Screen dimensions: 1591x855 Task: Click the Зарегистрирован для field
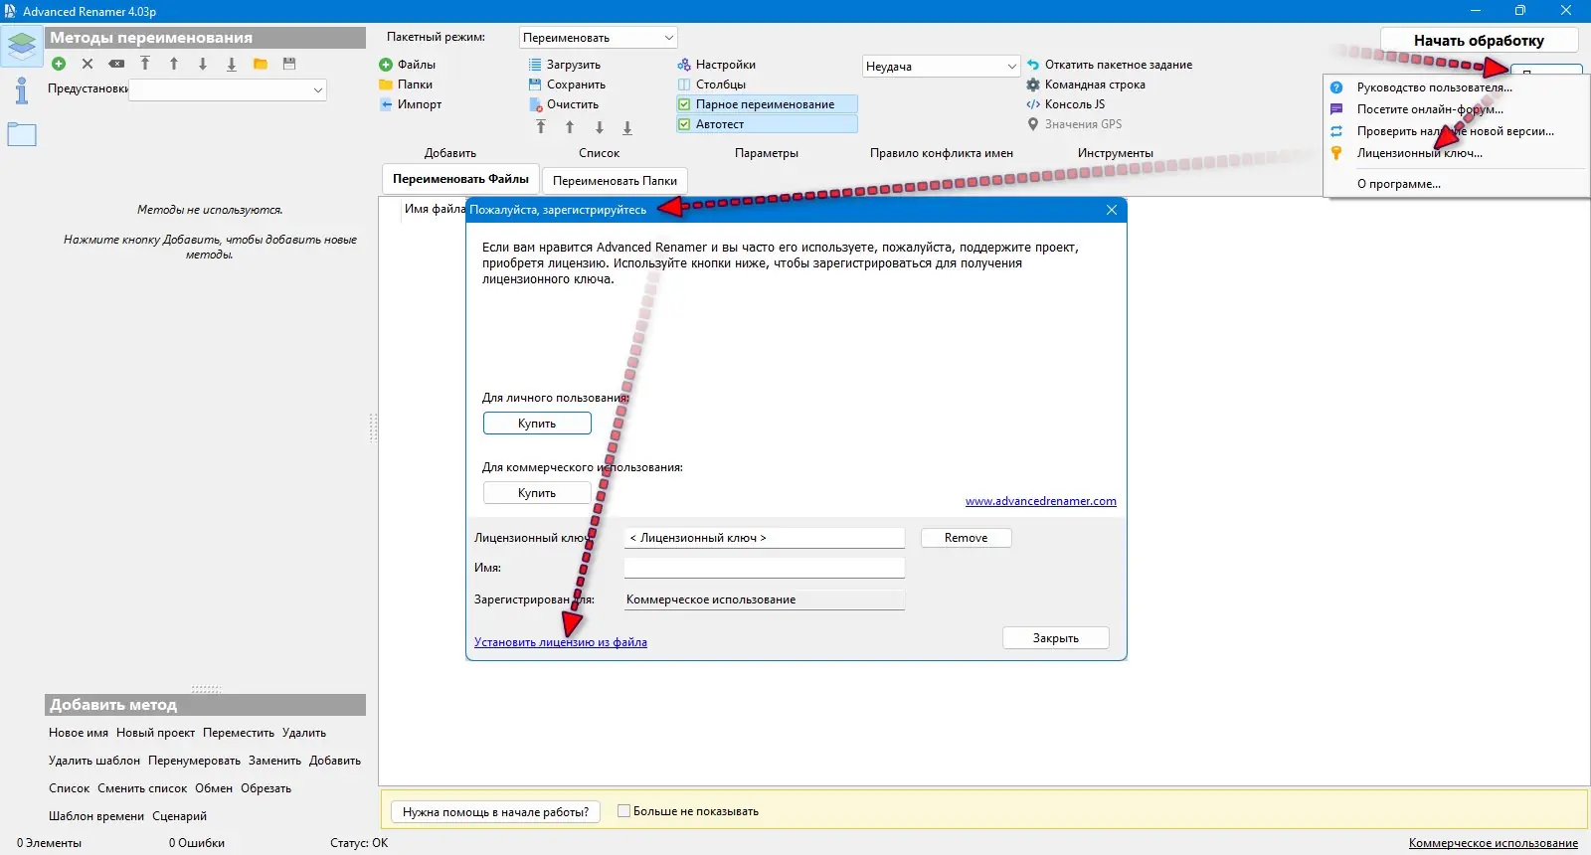coord(764,599)
